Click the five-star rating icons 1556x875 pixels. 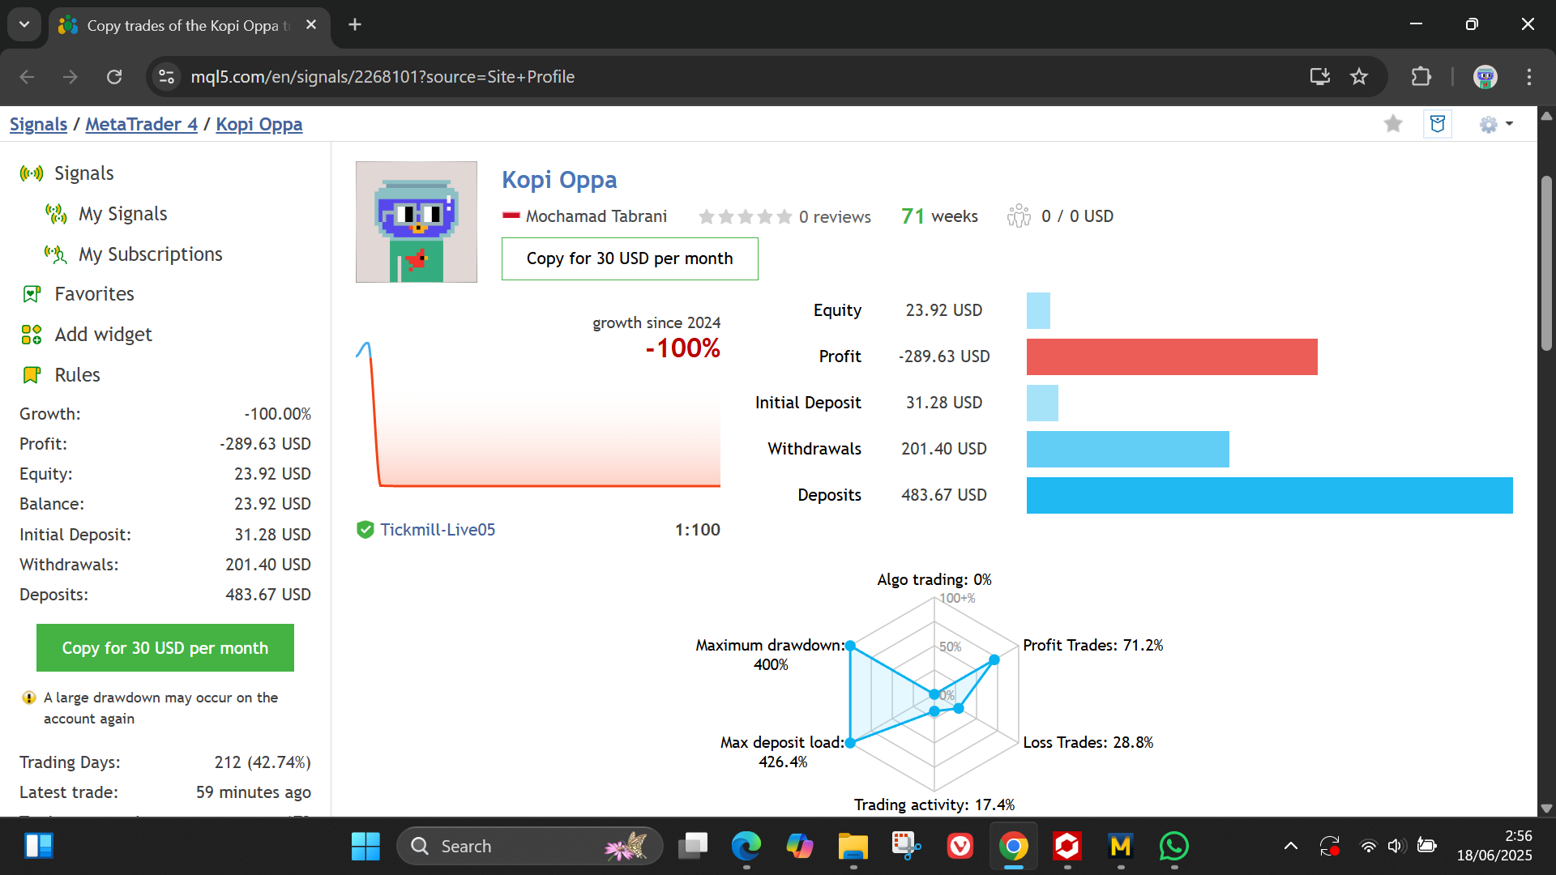tap(745, 217)
